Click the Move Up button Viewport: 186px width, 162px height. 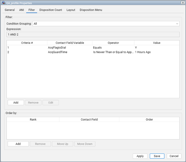point(63,144)
